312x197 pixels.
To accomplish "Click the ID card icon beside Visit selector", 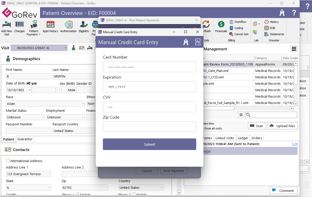I will point(82,48).
